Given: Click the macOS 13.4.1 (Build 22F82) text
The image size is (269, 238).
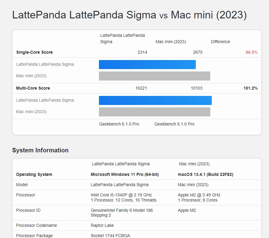Looking at the screenshot, I should pyautogui.click(x=205, y=174).
